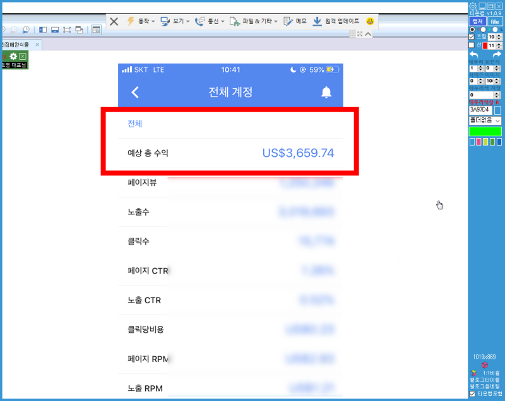505x401 pixels.
Task: Click the 페이지뷰 row label
Action: pos(142,183)
